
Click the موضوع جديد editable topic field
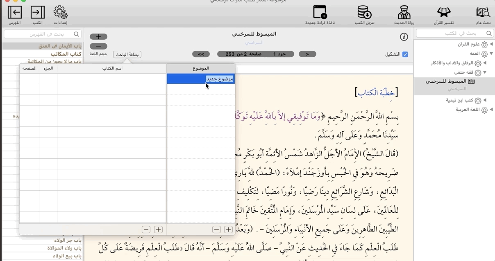click(x=220, y=79)
